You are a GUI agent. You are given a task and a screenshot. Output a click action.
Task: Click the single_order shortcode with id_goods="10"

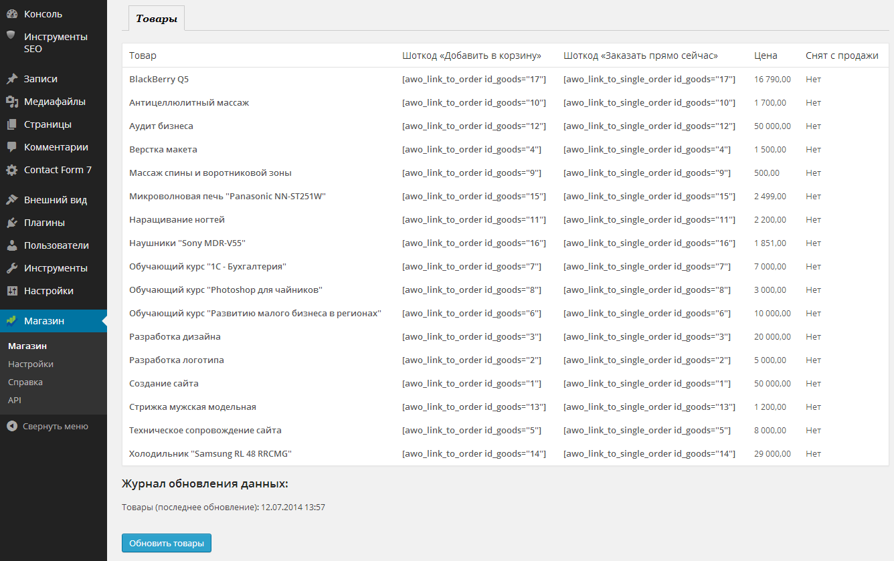650,103
